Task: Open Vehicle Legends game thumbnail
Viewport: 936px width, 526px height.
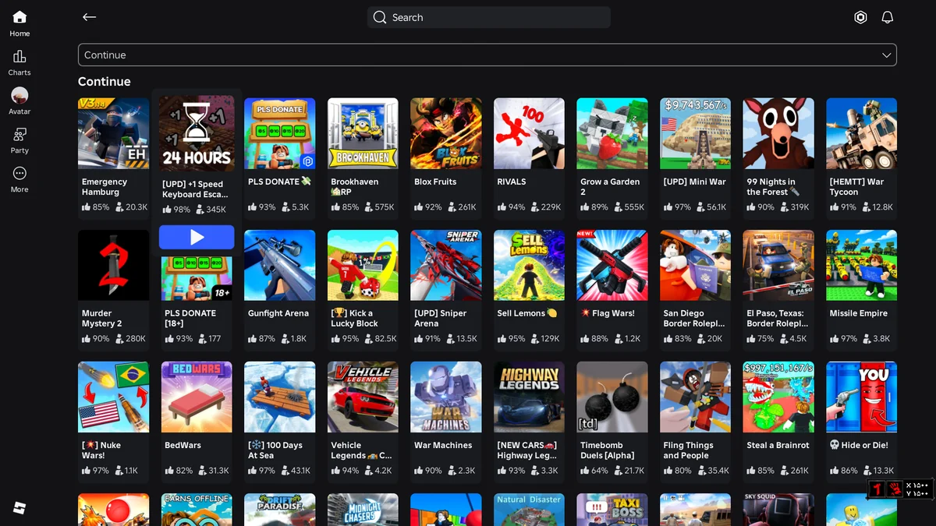Action: tap(363, 397)
